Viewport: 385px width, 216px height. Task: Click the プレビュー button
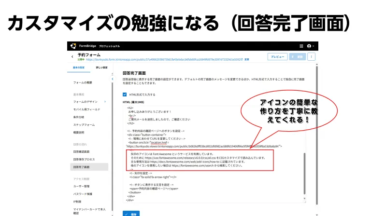pyautogui.click(x=277, y=56)
